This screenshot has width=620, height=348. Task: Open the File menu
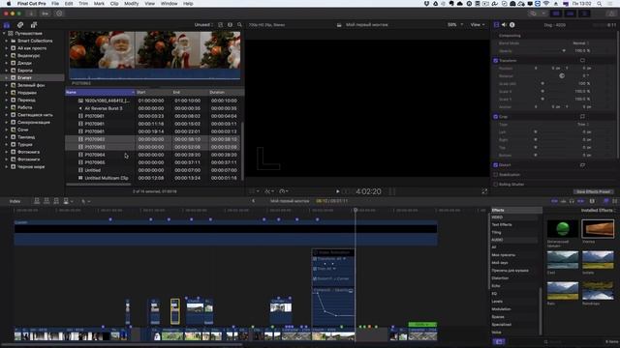pos(55,4)
